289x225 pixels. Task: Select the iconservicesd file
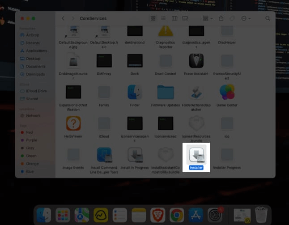click(x=166, y=123)
